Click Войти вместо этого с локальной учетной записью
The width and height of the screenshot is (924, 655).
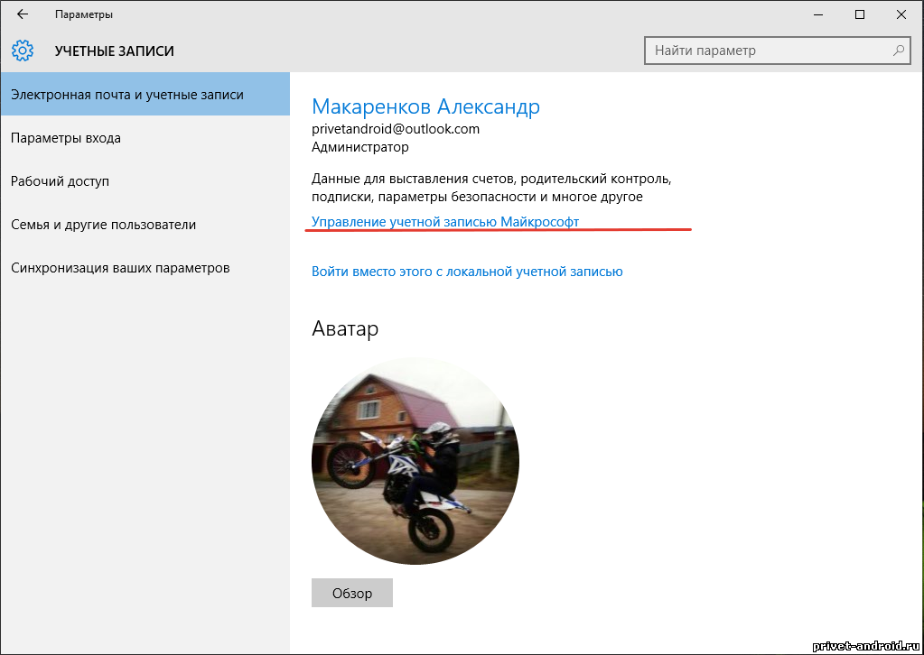pos(467,271)
